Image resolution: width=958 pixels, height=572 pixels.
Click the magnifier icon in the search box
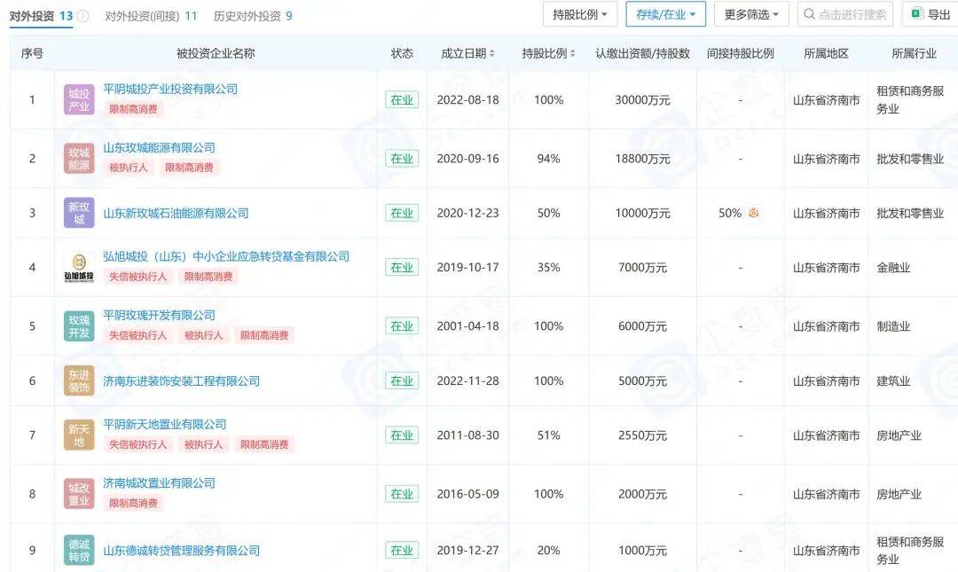pos(809,14)
